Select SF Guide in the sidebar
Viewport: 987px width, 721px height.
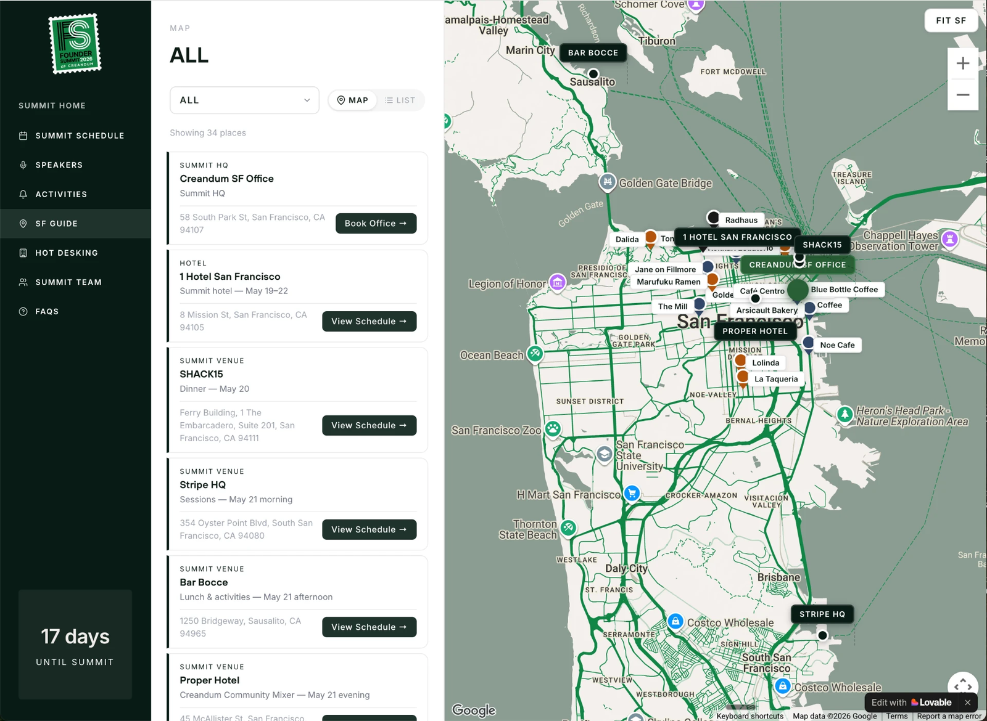(x=75, y=224)
